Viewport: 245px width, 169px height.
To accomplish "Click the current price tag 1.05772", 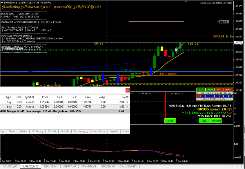I will 238,42.
